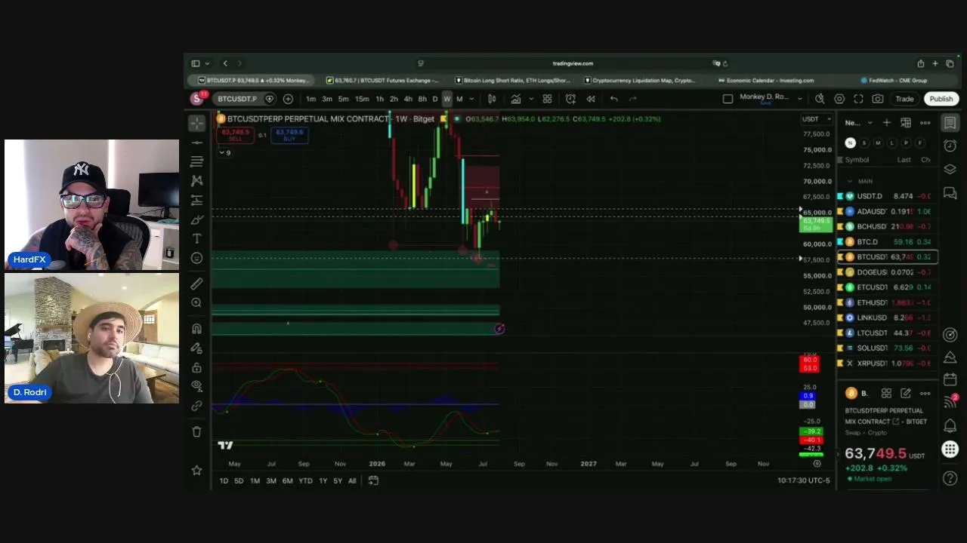Open notifications bell in right sidebar
The height and width of the screenshot is (543, 967).
coord(950,426)
